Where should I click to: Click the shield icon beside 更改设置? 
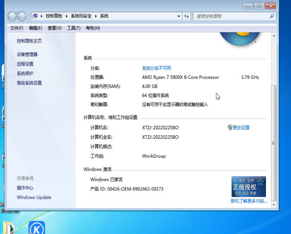click(230, 128)
